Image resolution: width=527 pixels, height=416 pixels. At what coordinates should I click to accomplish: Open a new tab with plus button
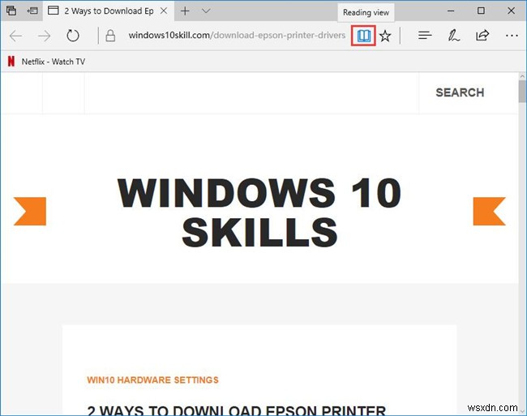point(185,11)
